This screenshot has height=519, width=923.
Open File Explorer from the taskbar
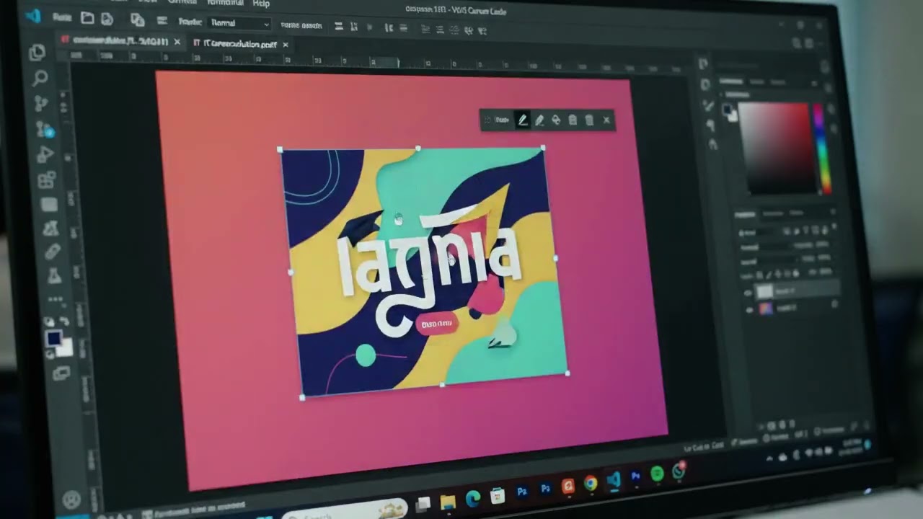pos(448,502)
